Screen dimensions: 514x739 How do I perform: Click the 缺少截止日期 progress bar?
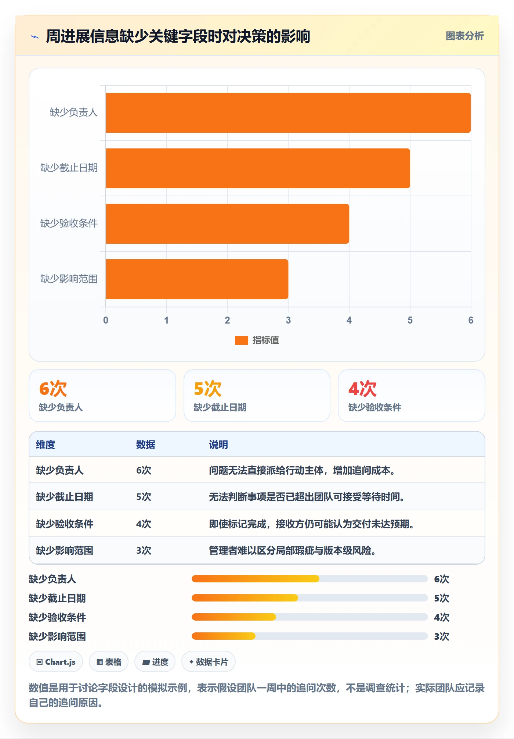click(x=310, y=598)
